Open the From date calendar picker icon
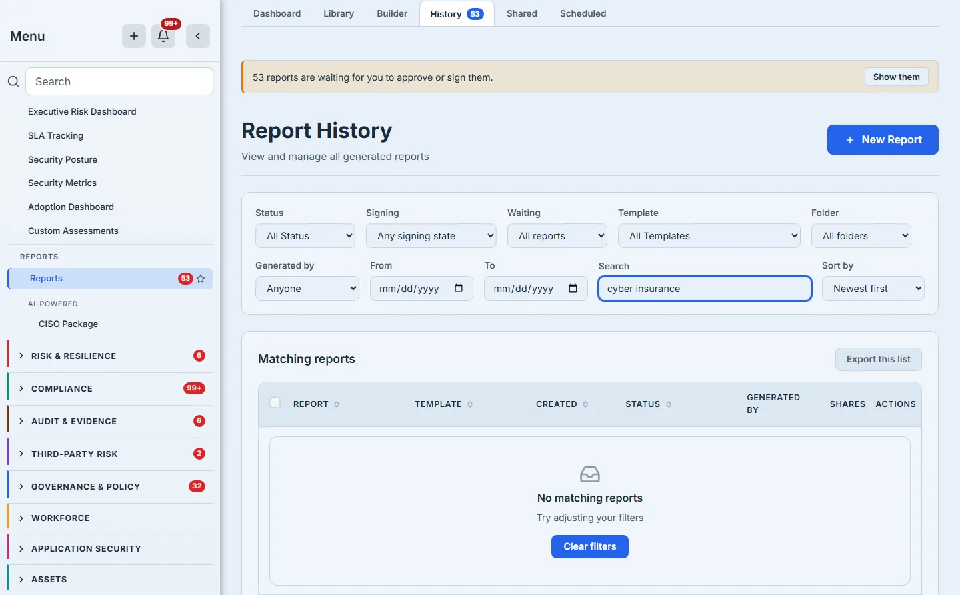This screenshot has width=960, height=595. pyautogui.click(x=459, y=288)
